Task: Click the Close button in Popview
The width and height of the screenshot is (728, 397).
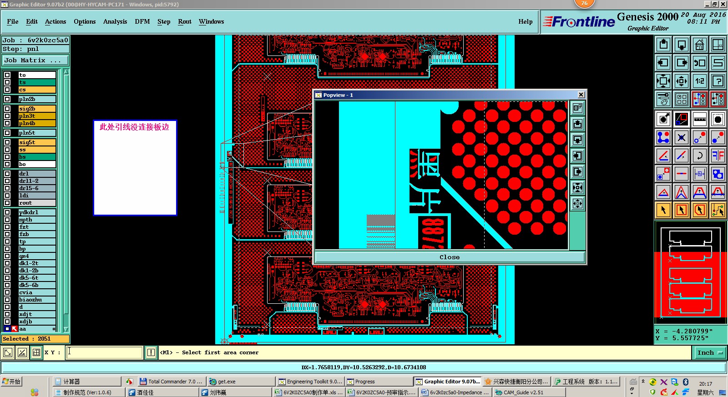Action: [450, 257]
